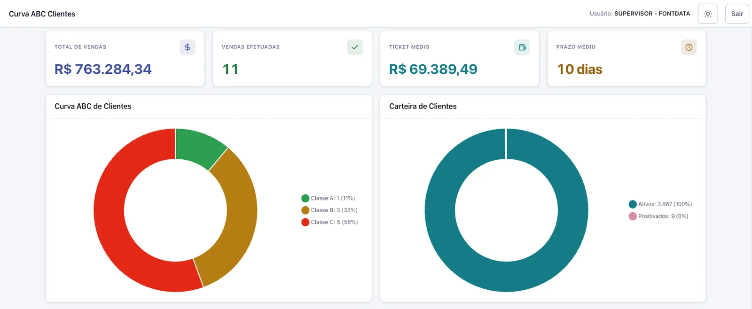Toggle Ativos legend entry

coord(660,204)
